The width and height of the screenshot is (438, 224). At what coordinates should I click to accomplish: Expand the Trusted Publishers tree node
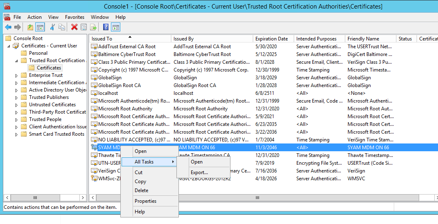tap(16, 97)
